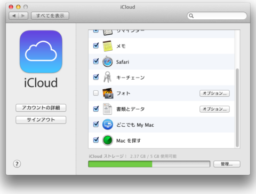Go forward with the right arrow
Image resolution: width=256 pixels, height=194 pixels.
click(23, 16)
